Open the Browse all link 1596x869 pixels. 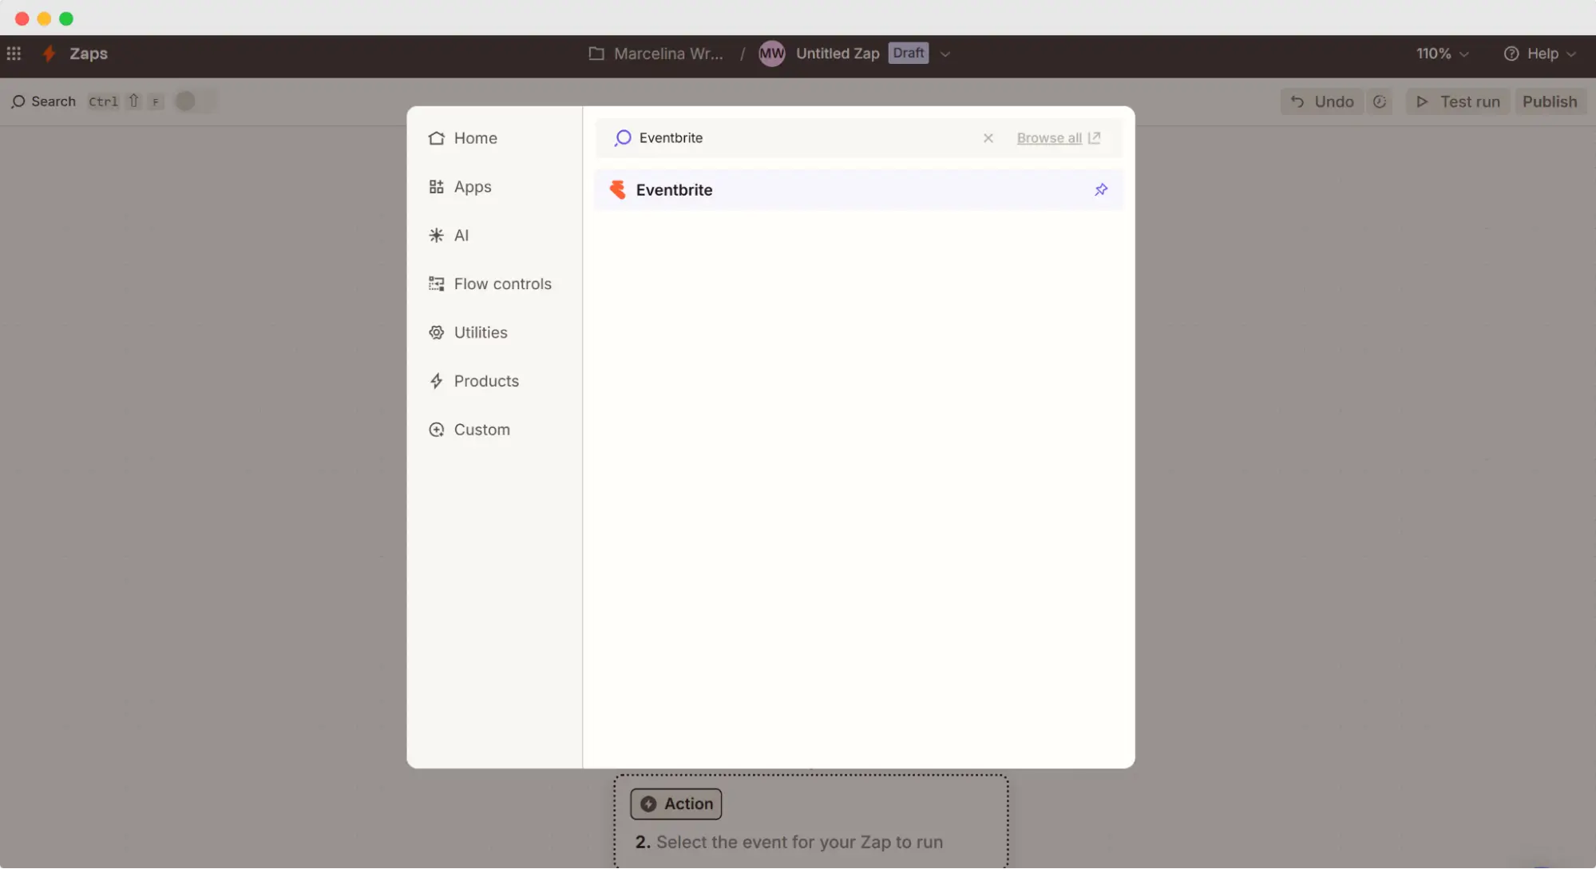point(1059,138)
